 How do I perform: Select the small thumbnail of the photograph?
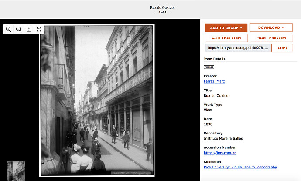click(16, 171)
